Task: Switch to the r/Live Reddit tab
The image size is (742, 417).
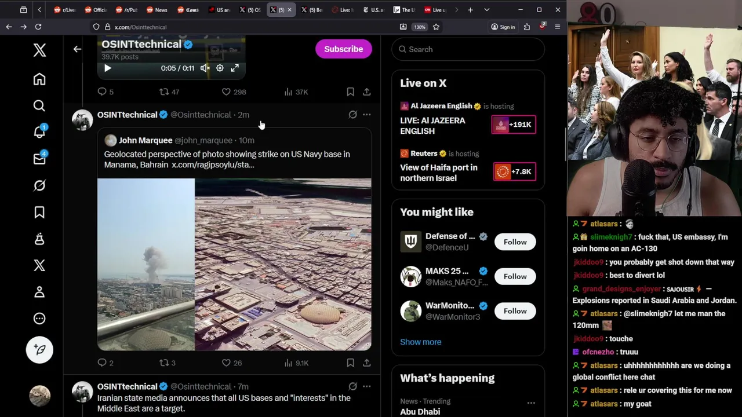Action: tap(64, 10)
